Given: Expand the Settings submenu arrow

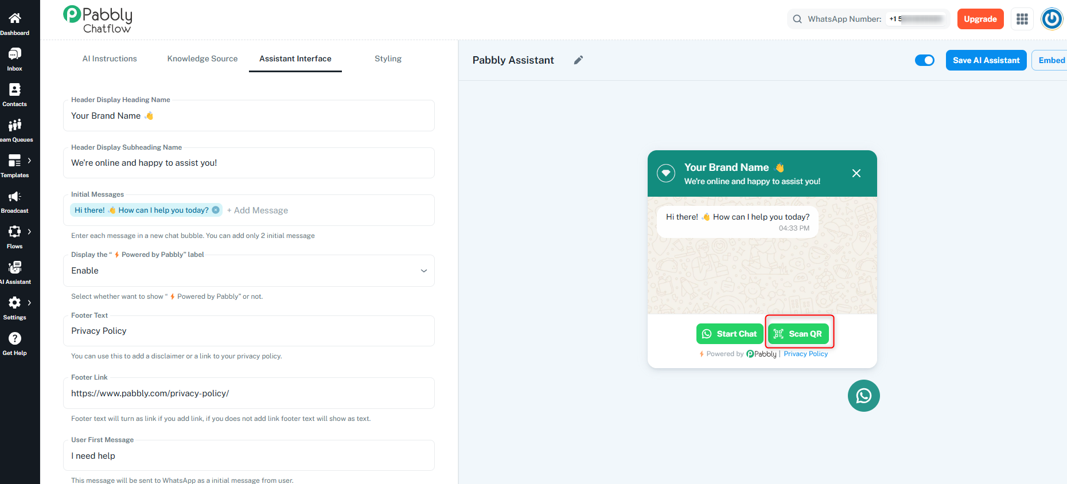Looking at the screenshot, I should 29,303.
